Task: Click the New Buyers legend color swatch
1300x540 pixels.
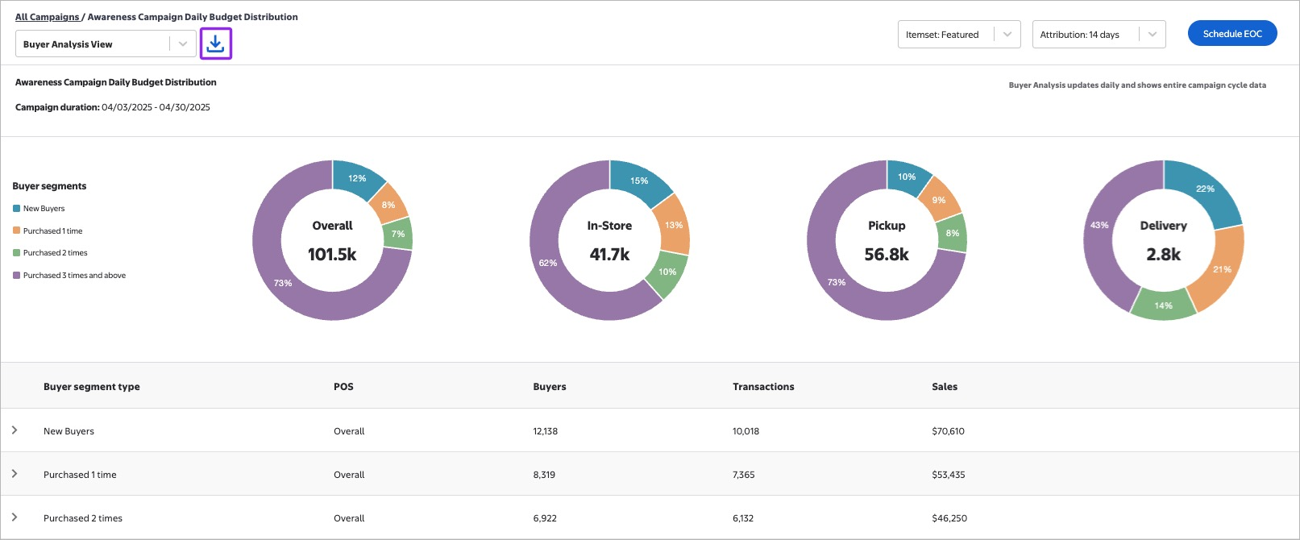Action: tap(17, 209)
